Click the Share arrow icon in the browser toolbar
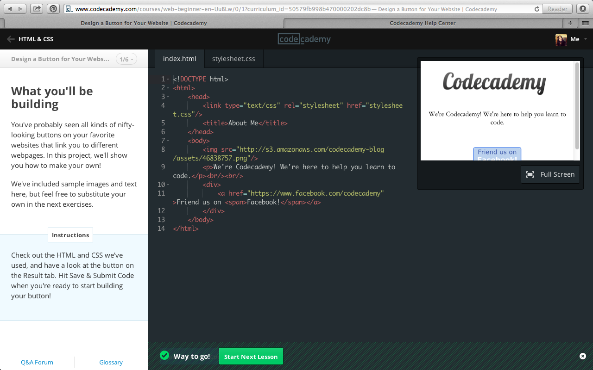The height and width of the screenshot is (370, 593). click(36, 8)
